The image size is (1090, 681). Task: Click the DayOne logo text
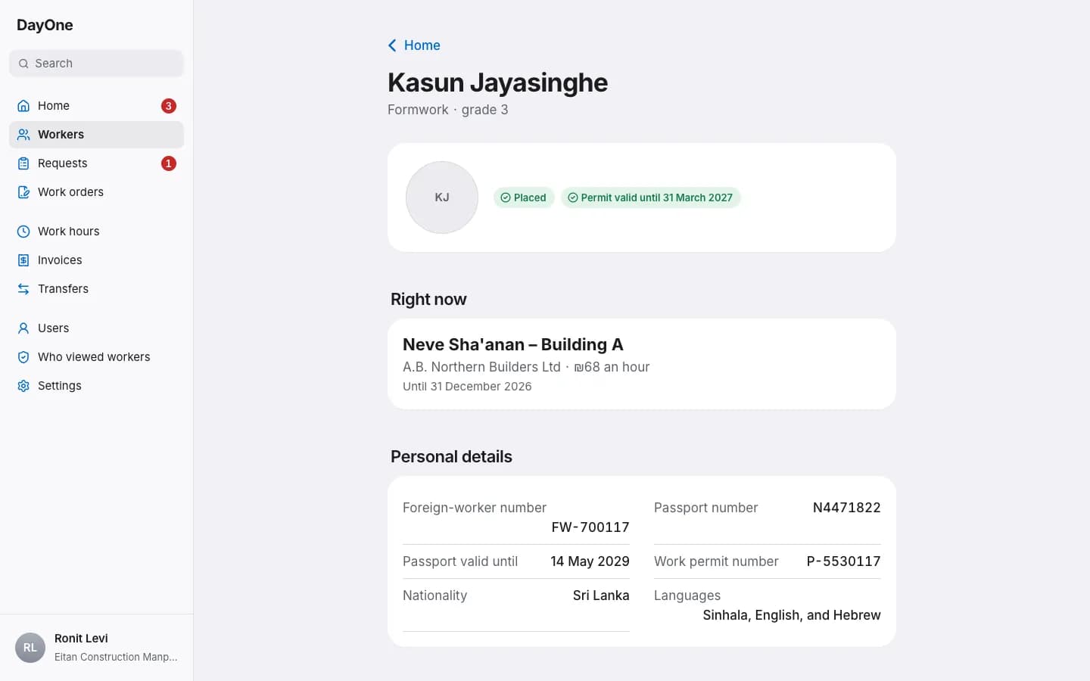coord(45,25)
